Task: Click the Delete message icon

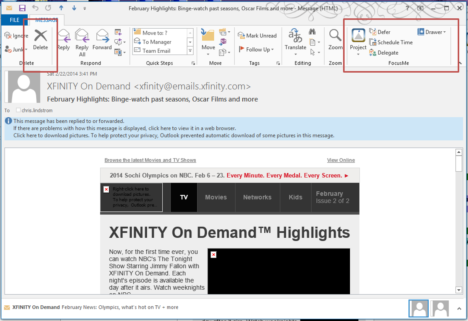Action: point(40,36)
